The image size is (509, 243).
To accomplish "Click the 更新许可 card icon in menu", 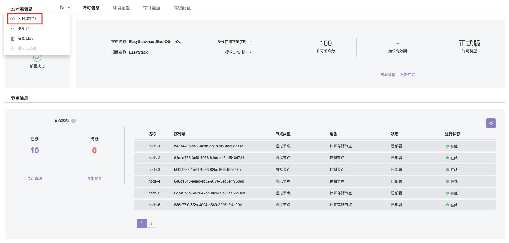I will [12, 28].
